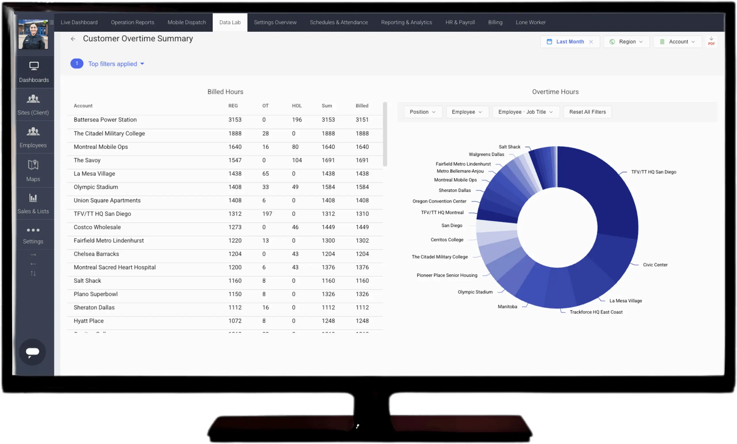Open the Employee filter dropdown
Viewport: 737px width, 444px height.
pos(467,112)
